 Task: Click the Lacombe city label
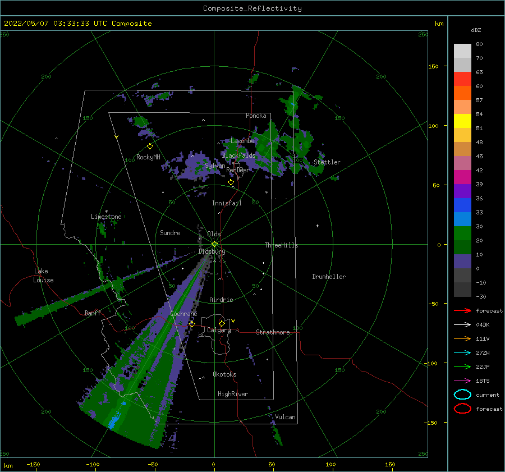coord(242,141)
